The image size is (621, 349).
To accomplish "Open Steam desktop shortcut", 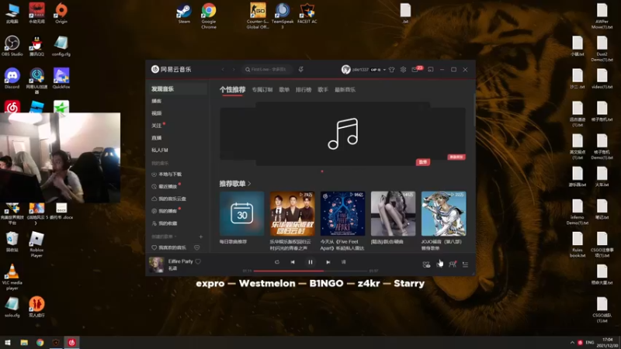I will coord(184,13).
